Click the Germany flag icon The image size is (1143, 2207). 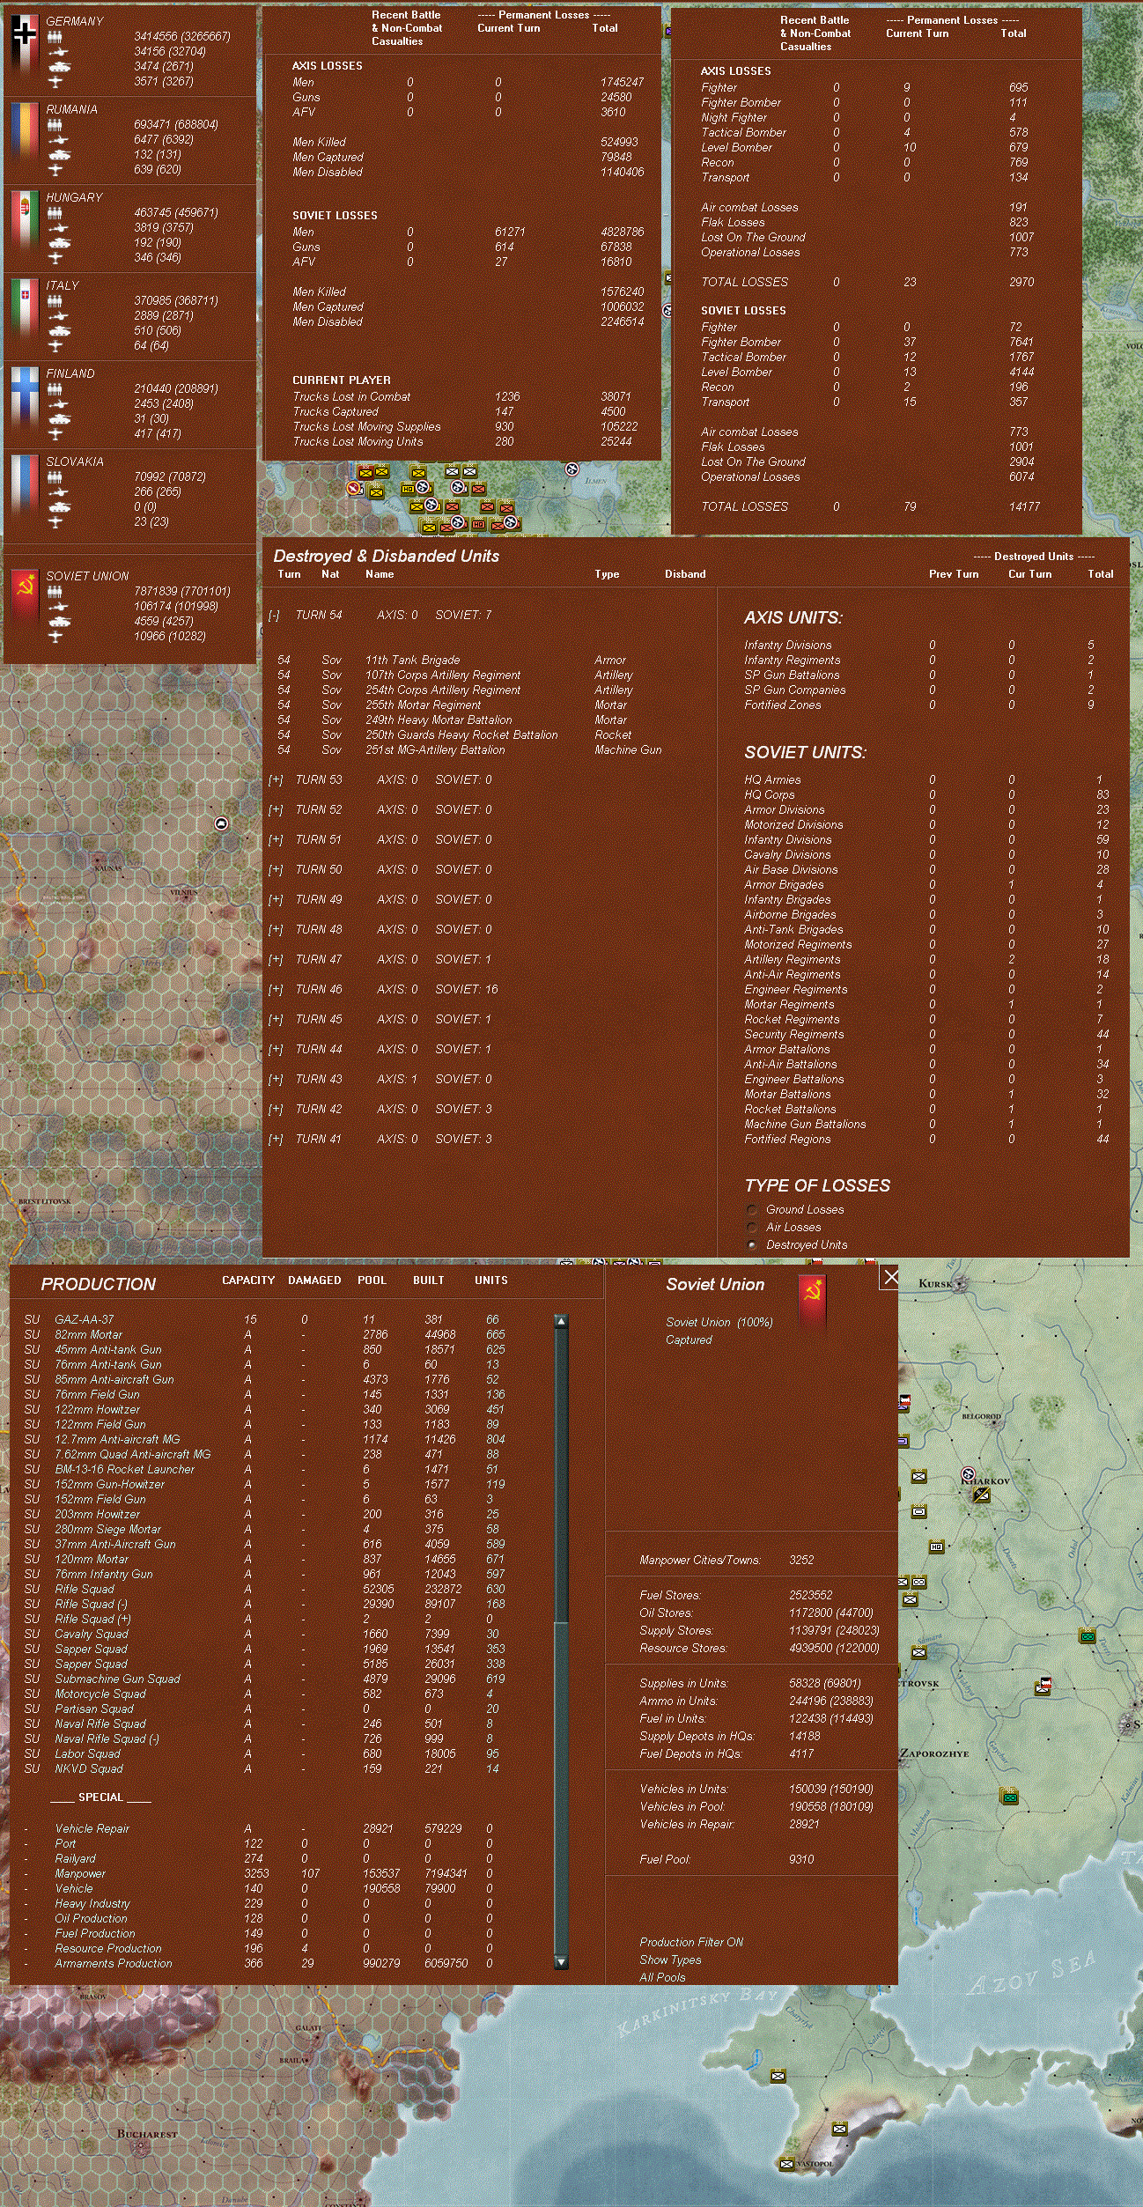24,47
